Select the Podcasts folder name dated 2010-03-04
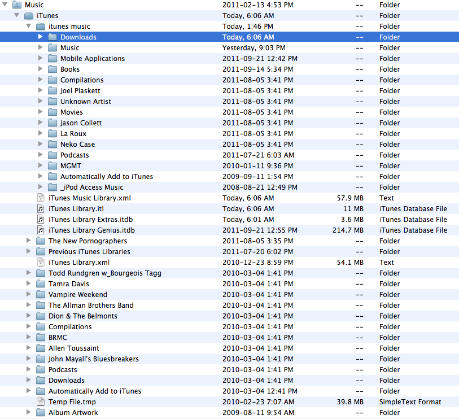The height and width of the screenshot is (419, 459). [63, 369]
